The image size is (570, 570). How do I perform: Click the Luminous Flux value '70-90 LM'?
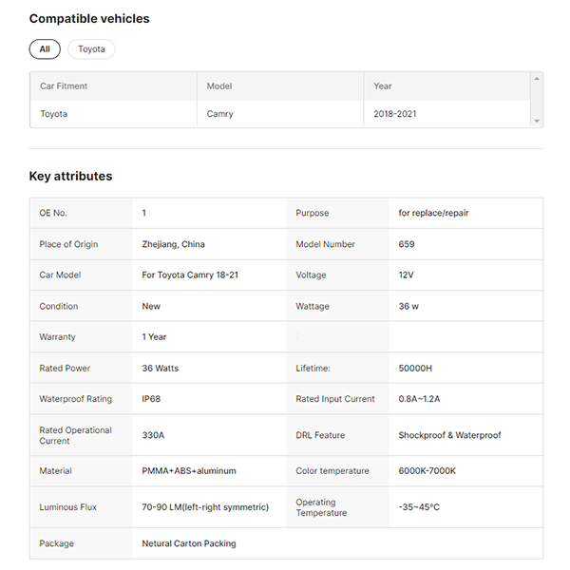point(205,507)
